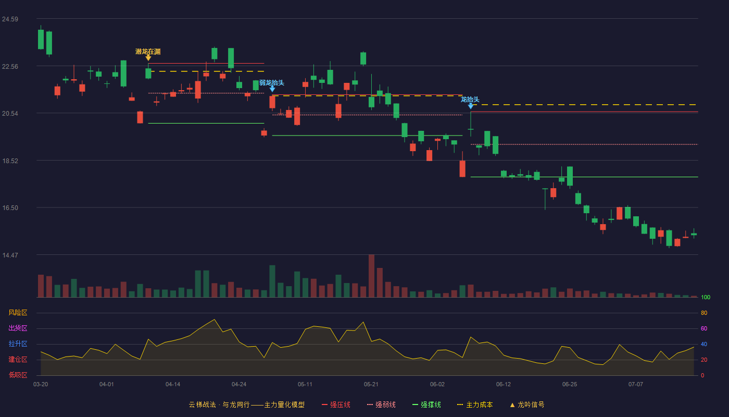This screenshot has height=417, width=729.
Task: Click the 06-02 date label
Action: coord(437,384)
